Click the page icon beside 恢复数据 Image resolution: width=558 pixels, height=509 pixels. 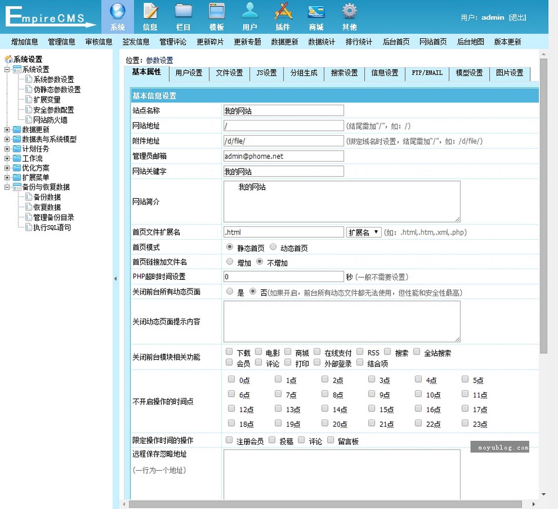point(29,207)
